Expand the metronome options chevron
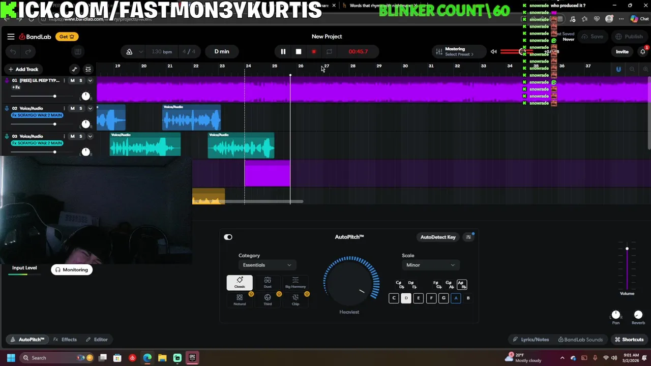The width and height of the screenshot is (651, 366). [141, 51]
